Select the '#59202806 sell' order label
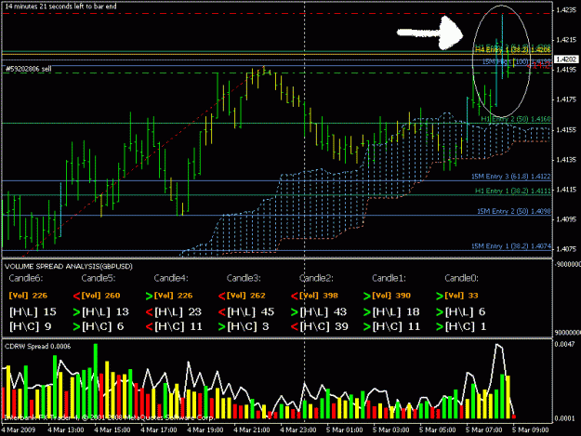This screenshot has width=581, height=436. pyautogui.click(x=29, y=69)
